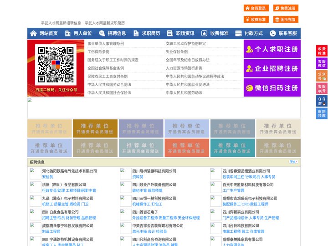Click the red 收费标准 sidebar icon
328x246 pixels.
click(x=322, y=51)
